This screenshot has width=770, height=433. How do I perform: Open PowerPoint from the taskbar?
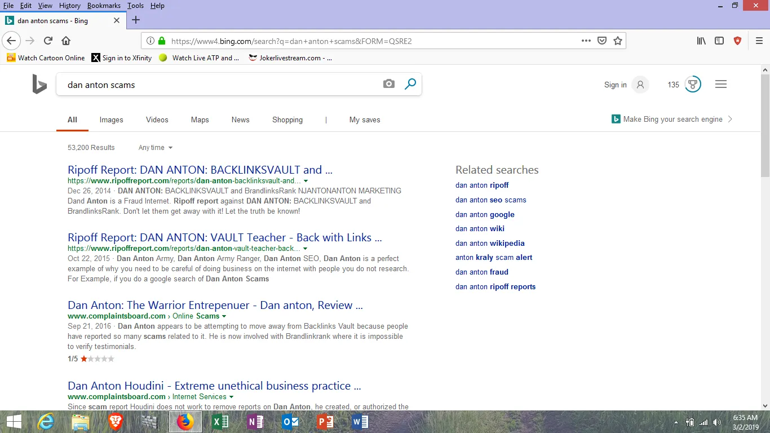click(325, 422)
